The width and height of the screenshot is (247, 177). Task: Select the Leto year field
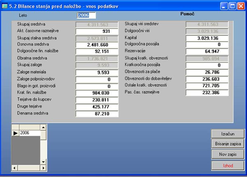pos(86,15)
